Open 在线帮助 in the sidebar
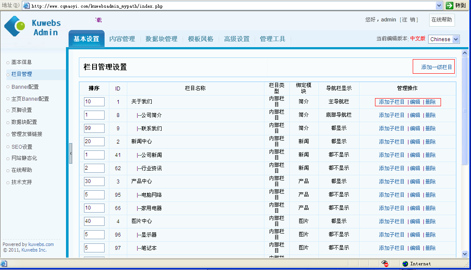Image resolution: width=471 pixels, height=270 pixels. pyautogui.click(x=21, y=170)
